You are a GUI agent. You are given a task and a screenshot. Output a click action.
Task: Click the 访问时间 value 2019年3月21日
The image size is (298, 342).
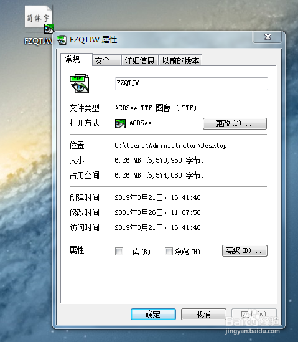(139, 227)
